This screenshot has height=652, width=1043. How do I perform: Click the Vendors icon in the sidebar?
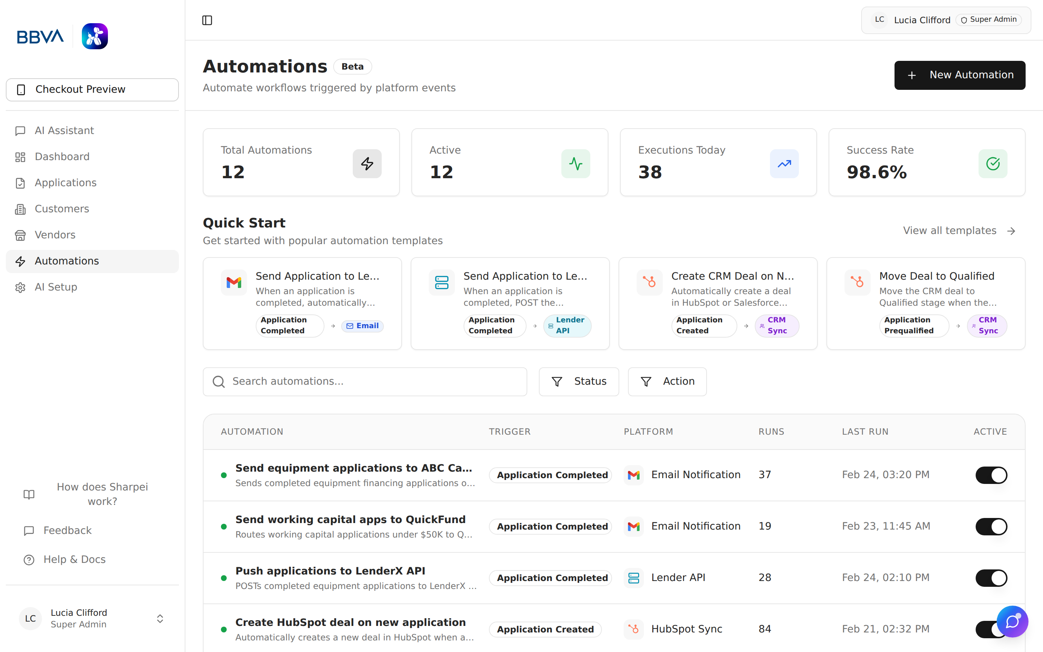pos(21,235)
